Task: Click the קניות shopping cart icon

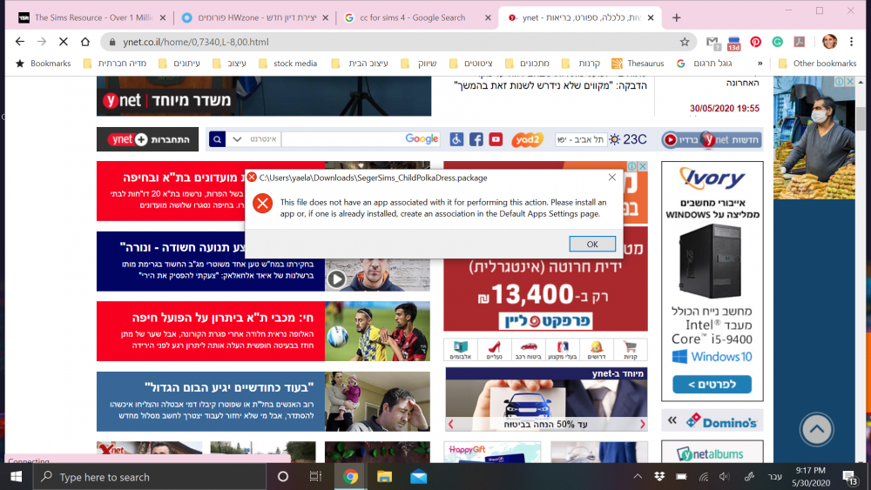Action: [630, 350]
